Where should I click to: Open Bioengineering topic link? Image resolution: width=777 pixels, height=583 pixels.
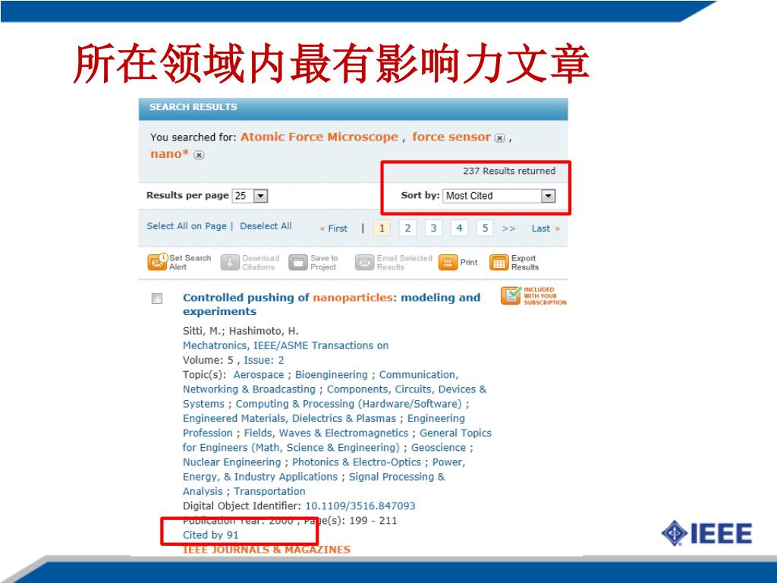[x=332, y=375]
